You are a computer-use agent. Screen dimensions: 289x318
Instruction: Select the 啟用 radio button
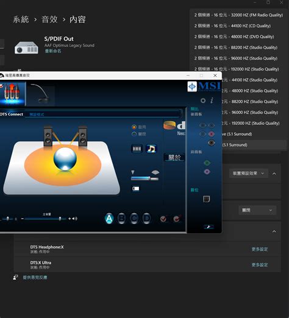134,127
